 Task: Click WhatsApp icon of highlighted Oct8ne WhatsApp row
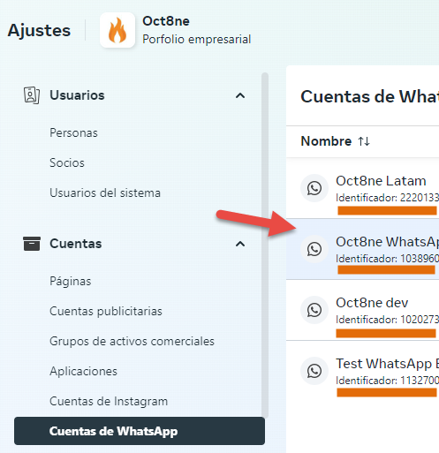(x=314, y=249)
